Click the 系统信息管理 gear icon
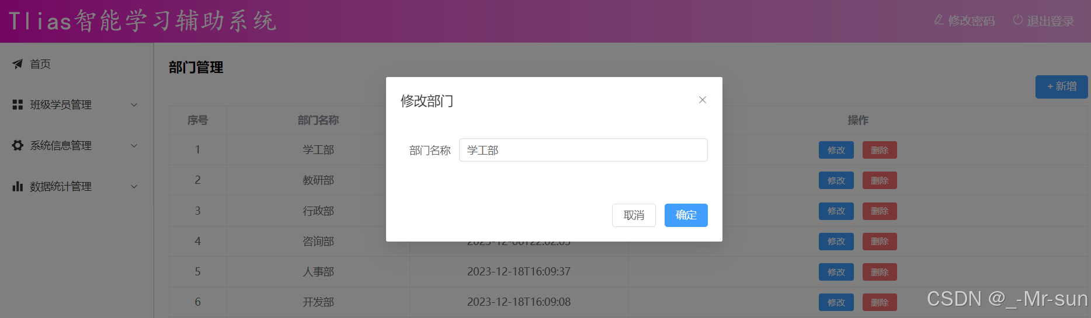1091x318 pixels. click(18, 146)
